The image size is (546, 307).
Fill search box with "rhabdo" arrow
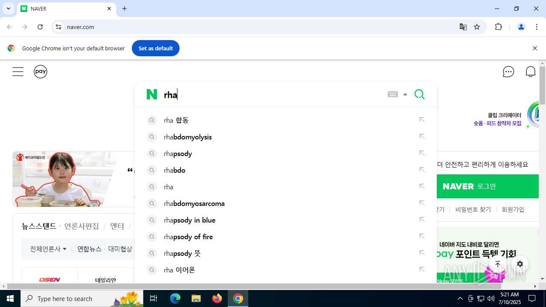[x=422, y=170]
